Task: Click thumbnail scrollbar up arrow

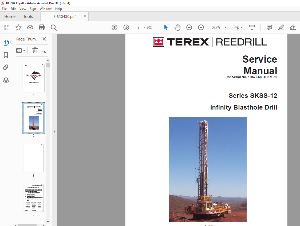Action: (x=48, y=61)
